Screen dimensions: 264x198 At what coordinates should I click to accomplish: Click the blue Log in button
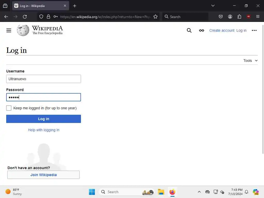pyautogui.click(x=43, y=119)
